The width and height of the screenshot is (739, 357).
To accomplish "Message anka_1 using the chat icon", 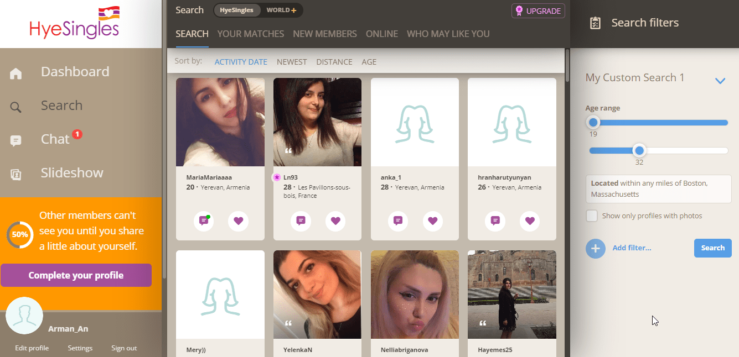I will (397, 221).
